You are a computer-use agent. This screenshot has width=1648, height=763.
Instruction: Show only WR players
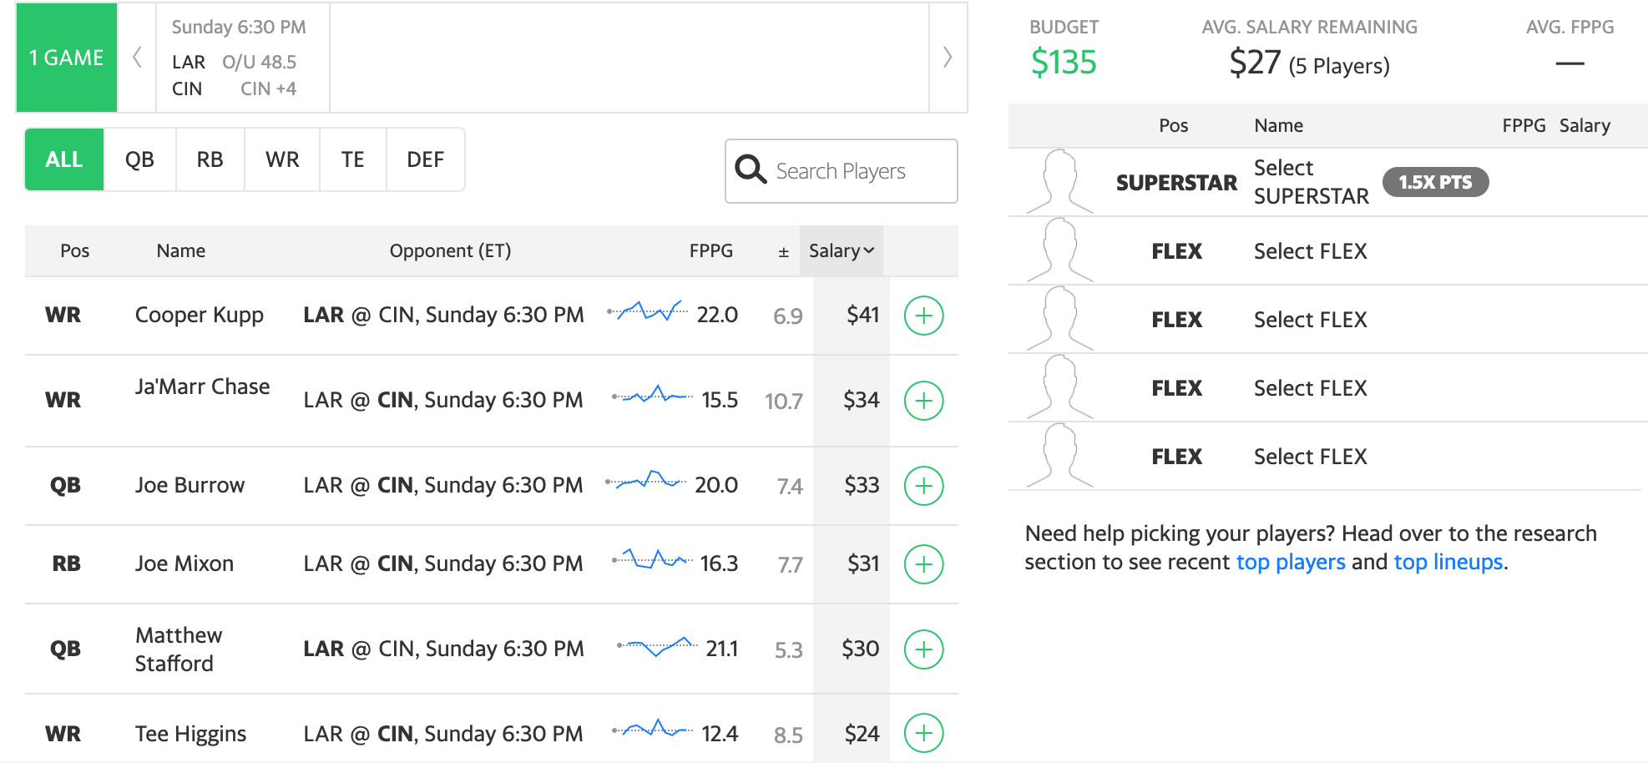click(282, 159)
